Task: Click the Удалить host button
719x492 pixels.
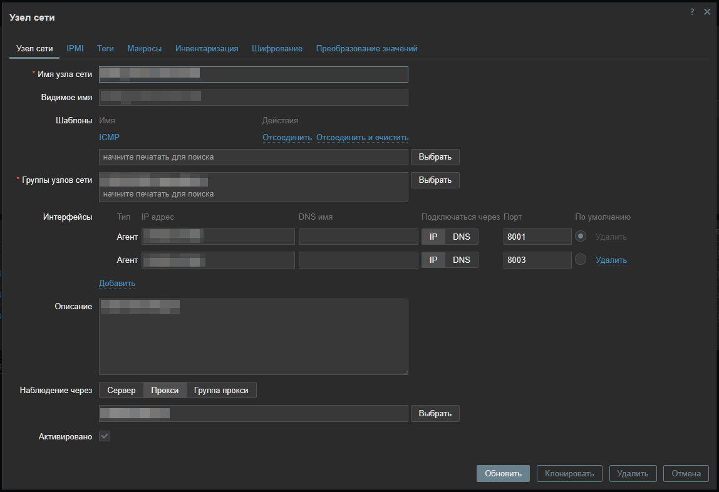Action: tap(633, 473)
